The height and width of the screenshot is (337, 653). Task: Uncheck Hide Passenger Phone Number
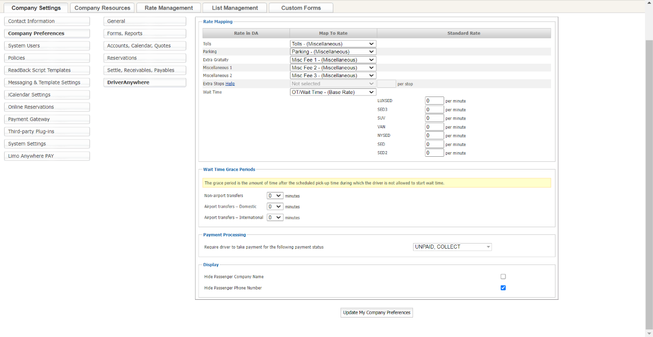[x=503, y=288]
